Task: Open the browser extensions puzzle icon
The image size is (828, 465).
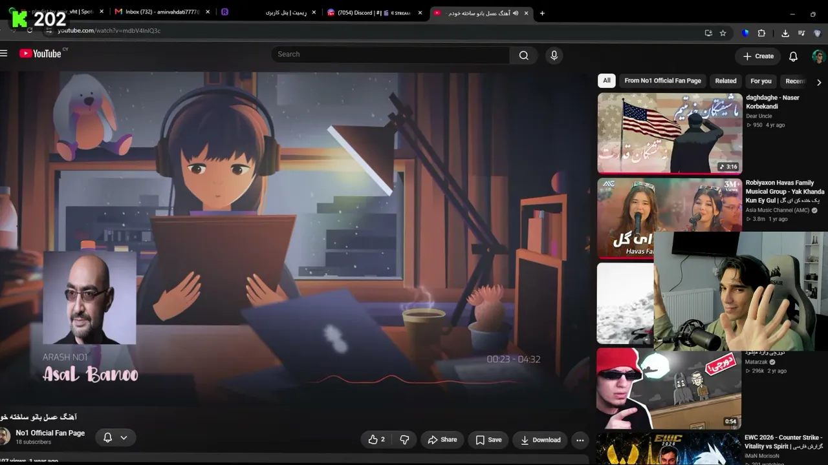Action: coord(761,33)
